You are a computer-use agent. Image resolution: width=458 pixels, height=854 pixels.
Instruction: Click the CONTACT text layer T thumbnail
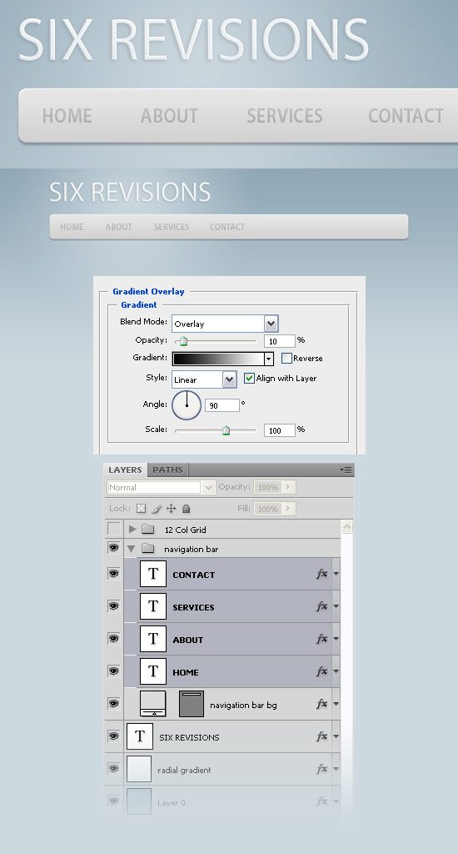[153, 574]
